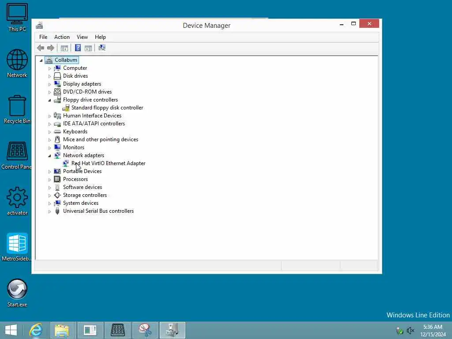Open the File menu
Screen dimensions: 452x339
tap(43, 37)
